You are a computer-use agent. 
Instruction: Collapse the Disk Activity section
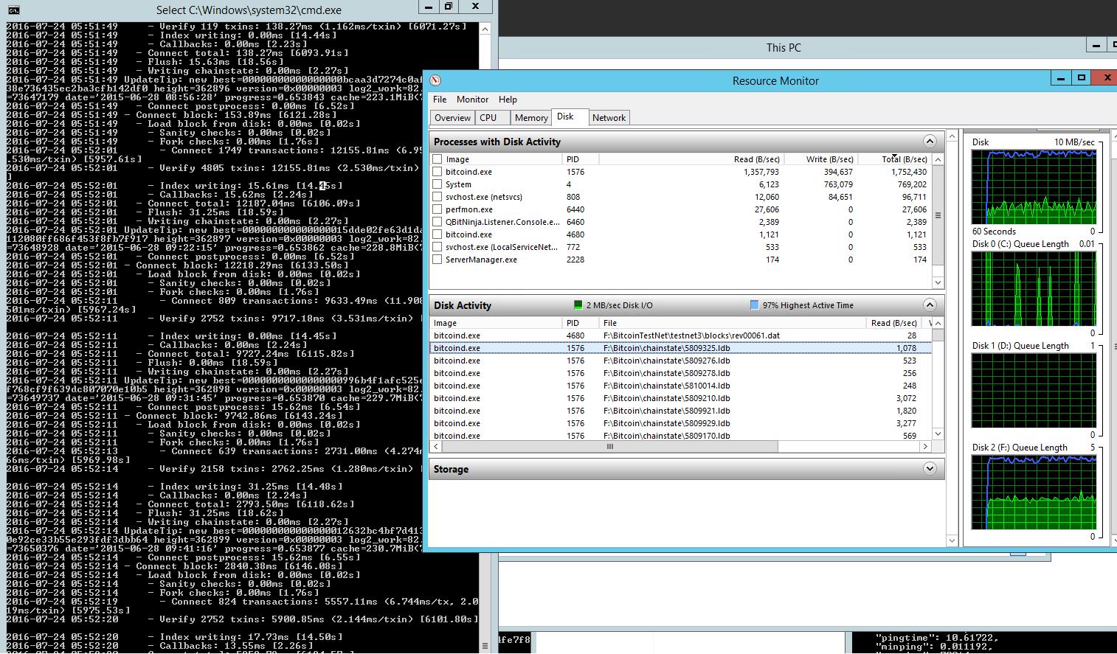930,305
